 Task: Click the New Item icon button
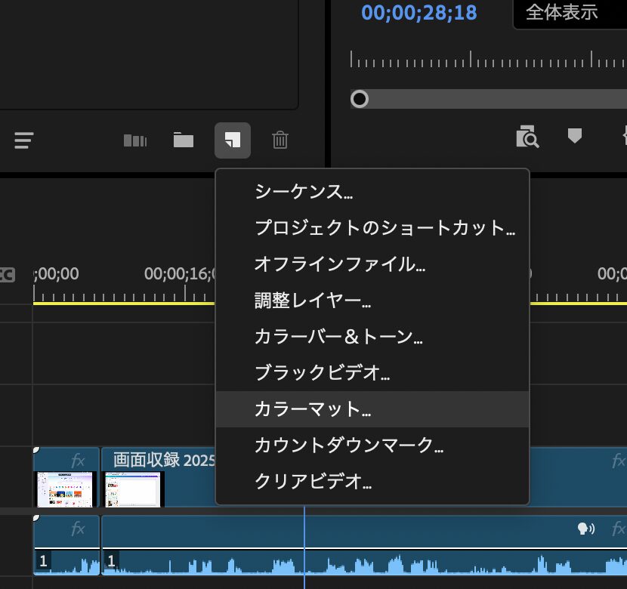pyautogui.click(x=233, y=140)
